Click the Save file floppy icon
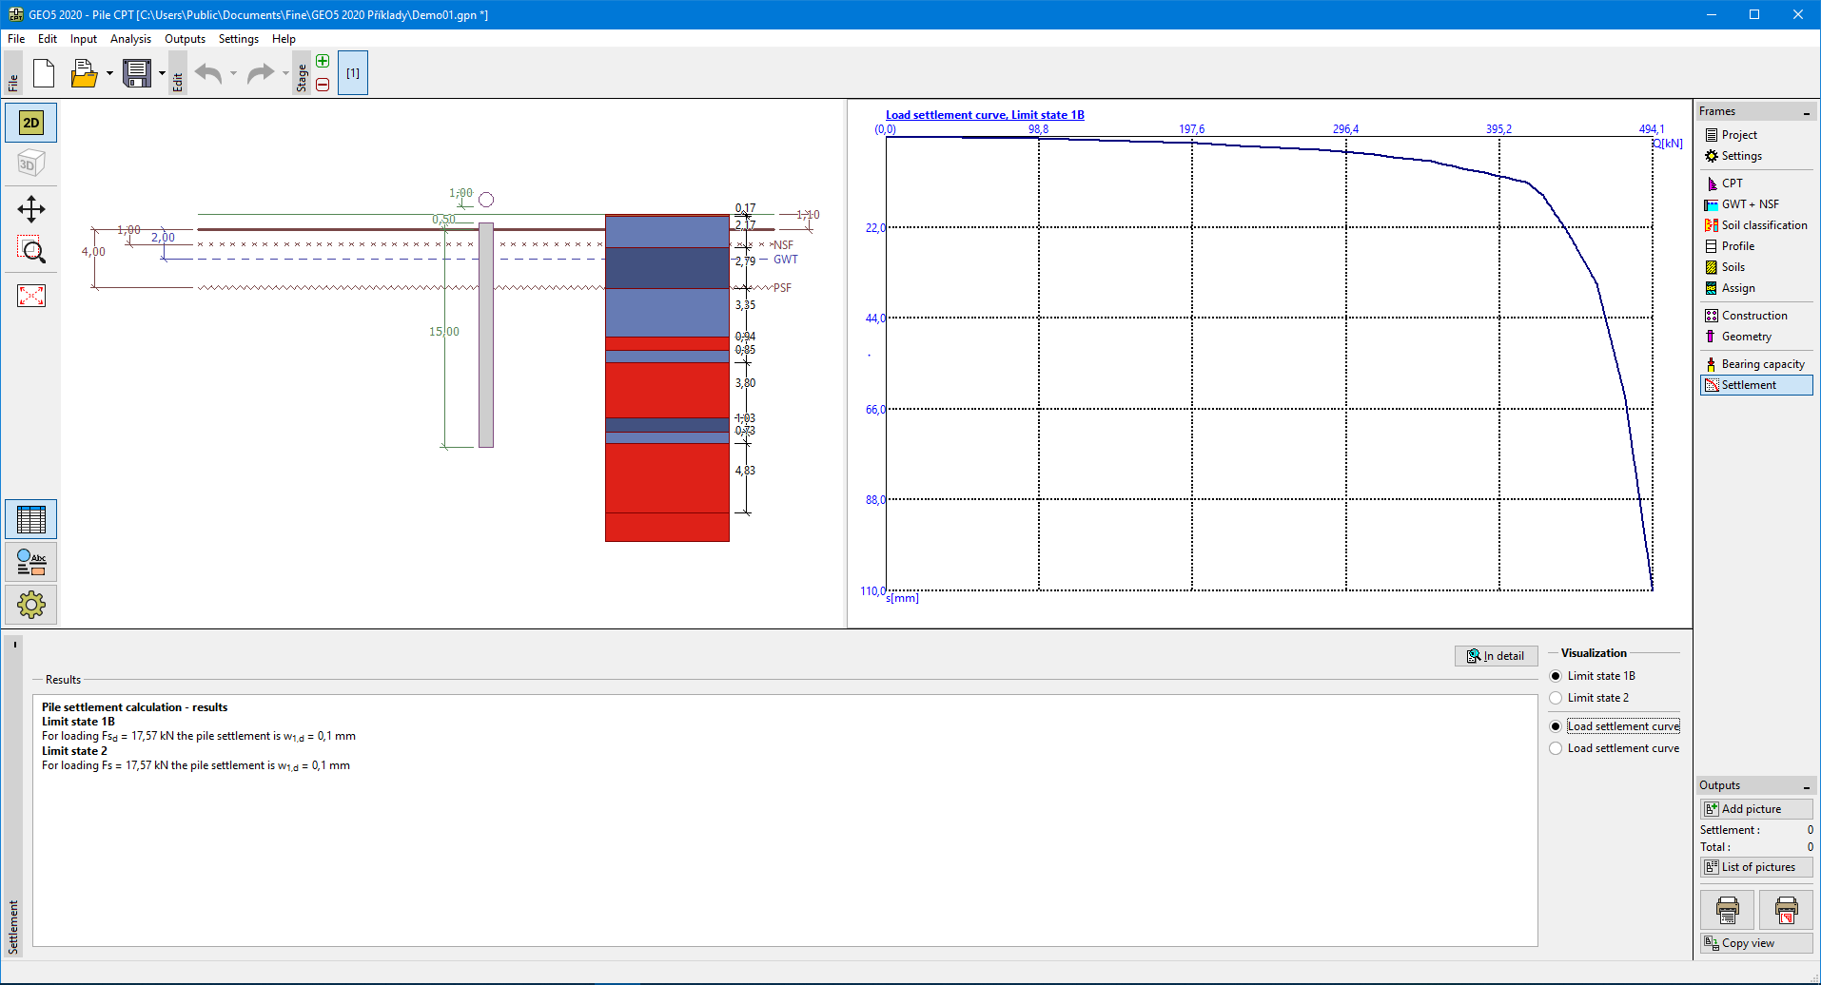 [137, 73]
